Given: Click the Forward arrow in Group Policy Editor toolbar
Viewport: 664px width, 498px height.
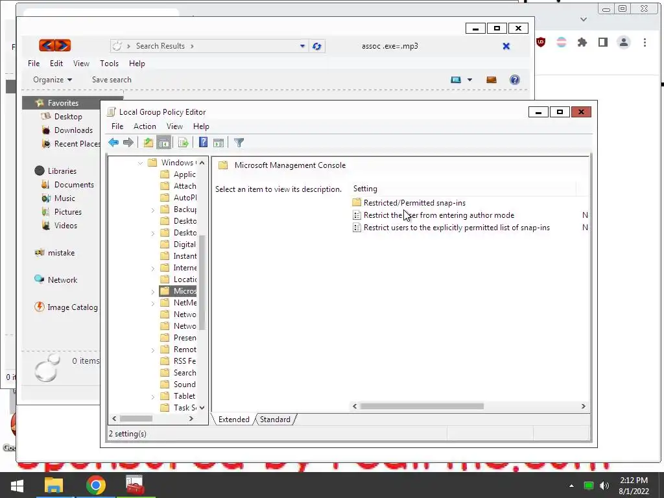Looking at the screenshot, I should tap(128, 143).
